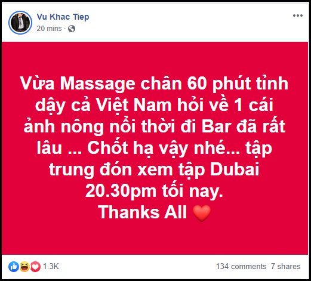Click the Haha laughing reaction icon
The width and height of the screenshot is (311, 281).
click(x=24, y=267)
